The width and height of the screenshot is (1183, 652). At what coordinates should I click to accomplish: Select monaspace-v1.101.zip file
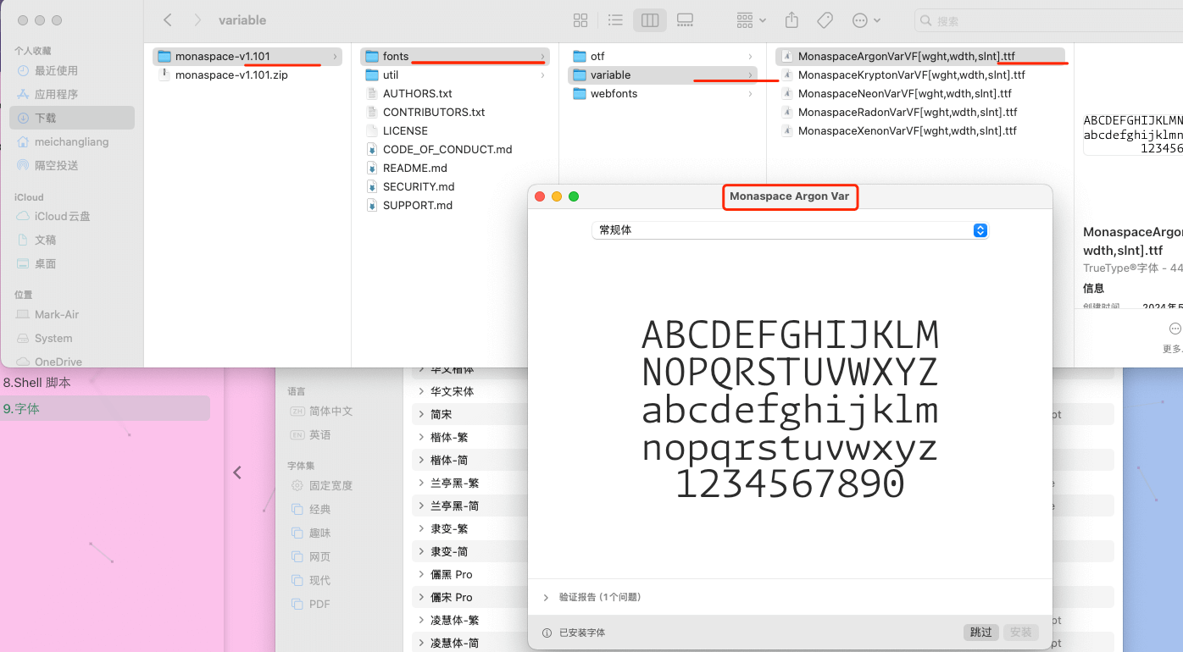(x=247, y=75)
